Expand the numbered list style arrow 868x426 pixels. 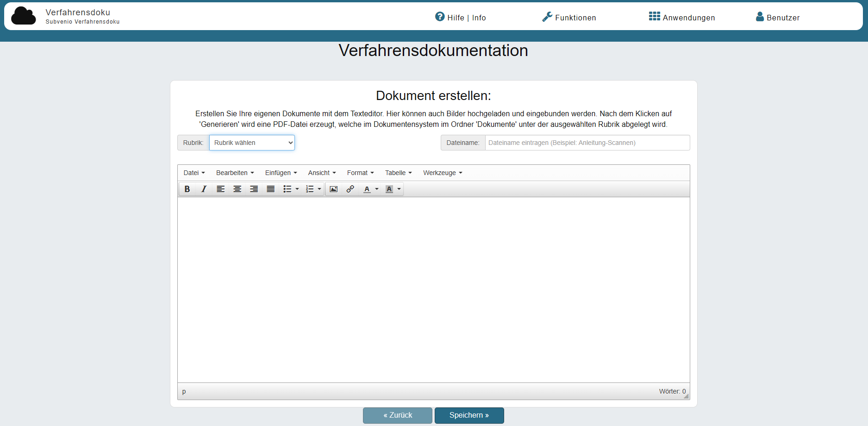click(x=319, y=189)
